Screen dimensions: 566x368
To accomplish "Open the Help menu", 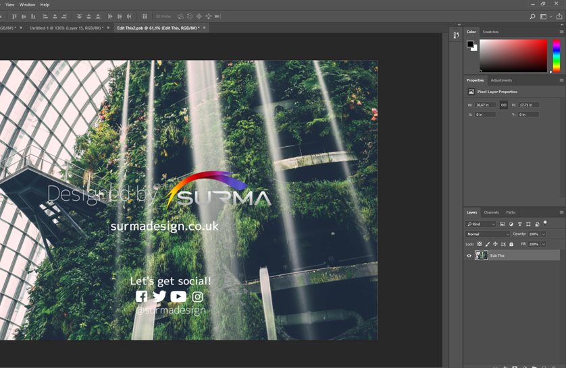I will tap(45, 5).
